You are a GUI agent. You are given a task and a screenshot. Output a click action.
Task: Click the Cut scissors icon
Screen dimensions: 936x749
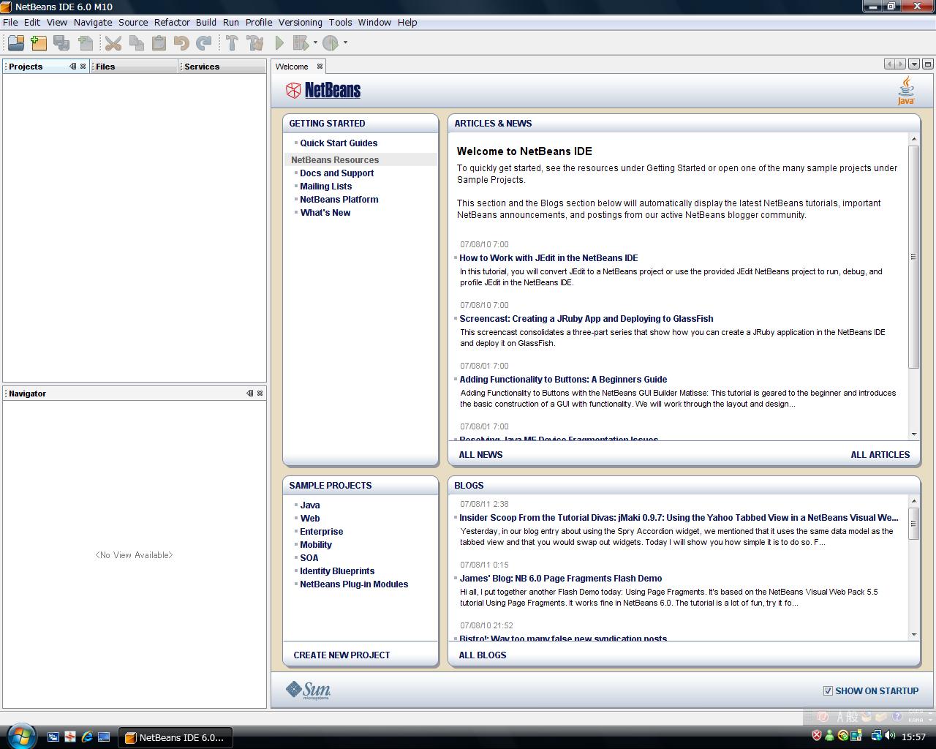click(113, 43)
